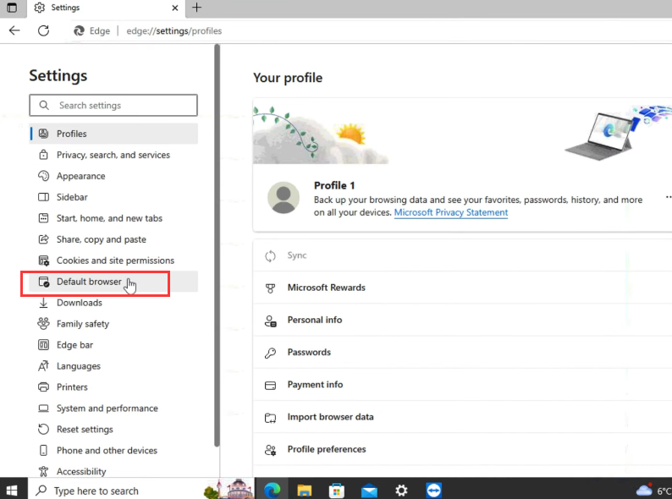Click the System and performance laptop icon
This screenshot has width=672, height=499.
coord(43,409)
